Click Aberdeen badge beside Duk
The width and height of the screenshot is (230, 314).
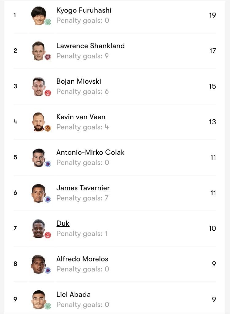[48, 235]
